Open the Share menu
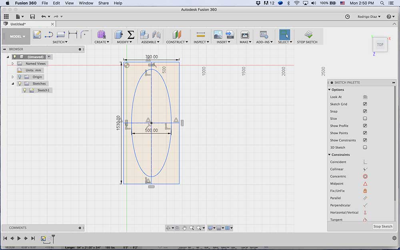Screen dimensions: 400x250 tap(103, 3)
